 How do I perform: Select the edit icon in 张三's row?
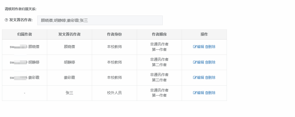(x=195, y=93)
